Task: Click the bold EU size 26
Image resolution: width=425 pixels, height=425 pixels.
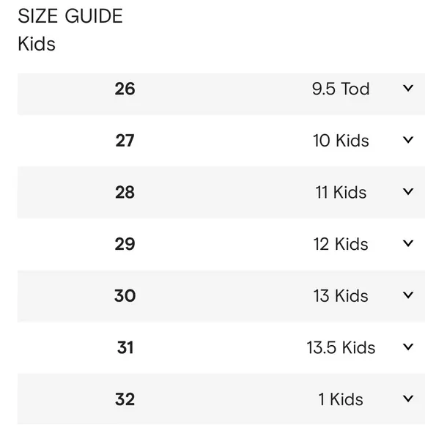Action: [125, 89]
